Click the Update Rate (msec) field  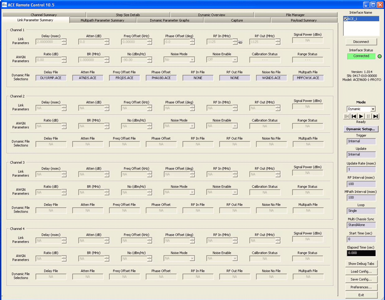[361, 169]
